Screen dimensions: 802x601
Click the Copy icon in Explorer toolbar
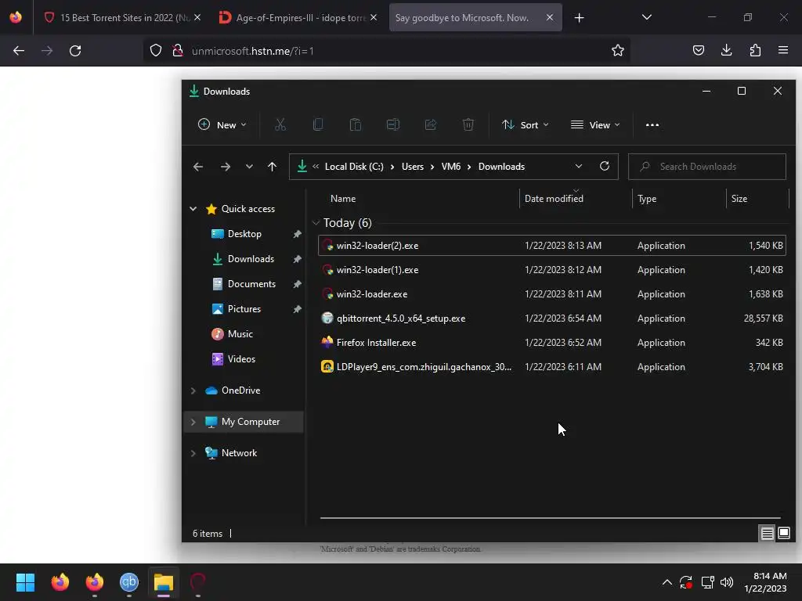pyautogui.click(x=318, y=124)
